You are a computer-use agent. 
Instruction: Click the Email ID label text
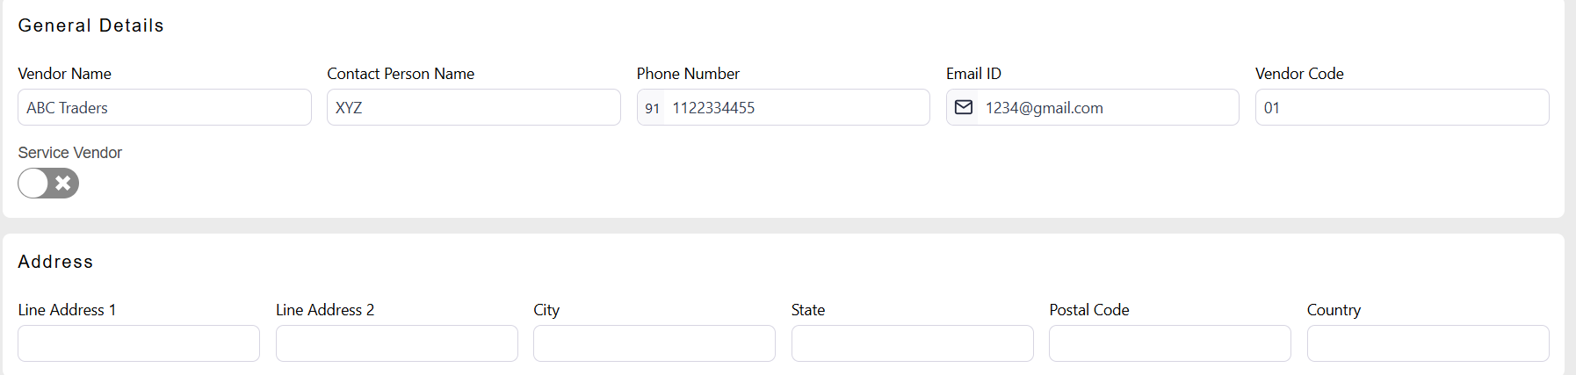coord(973,74)
